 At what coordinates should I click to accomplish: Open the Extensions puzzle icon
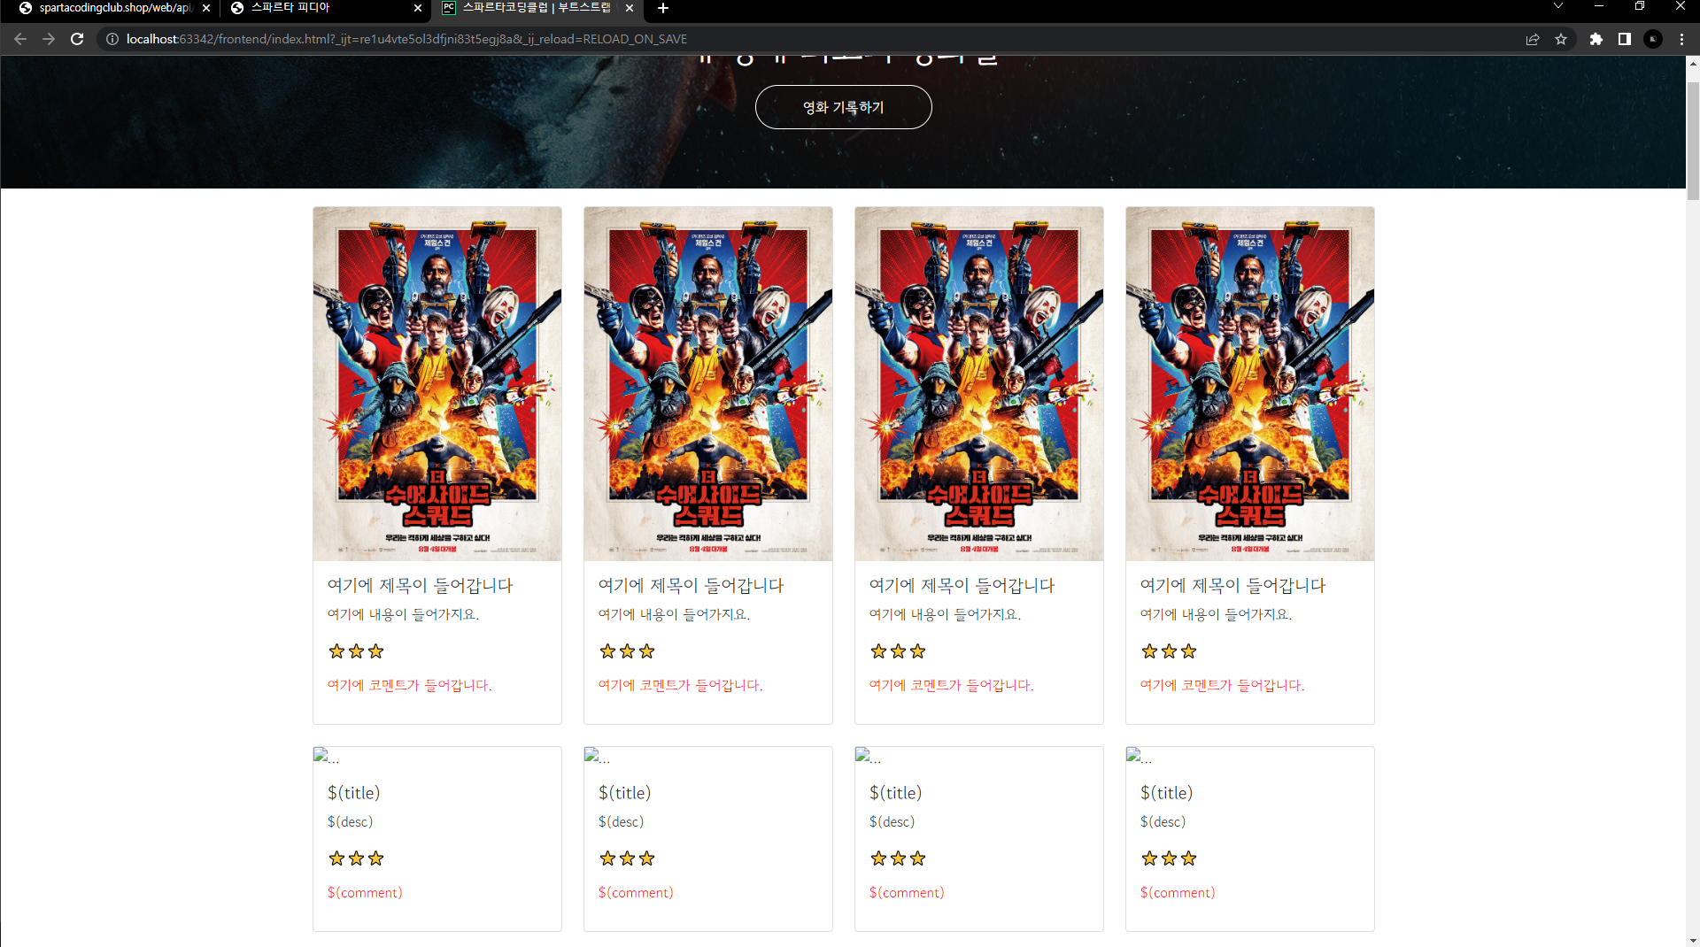[x=1596, y=39]
